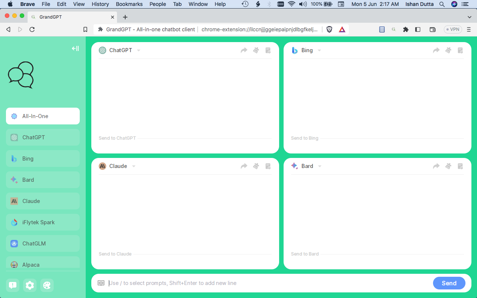Clear conversation with broom icon in Bard panel

pos(448,166)
